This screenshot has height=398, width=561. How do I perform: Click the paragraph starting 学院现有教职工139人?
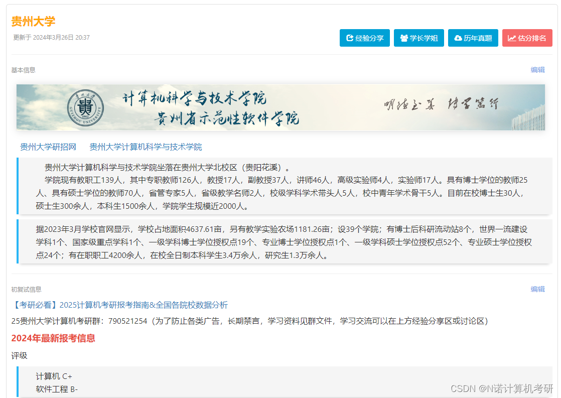[282, 193]
